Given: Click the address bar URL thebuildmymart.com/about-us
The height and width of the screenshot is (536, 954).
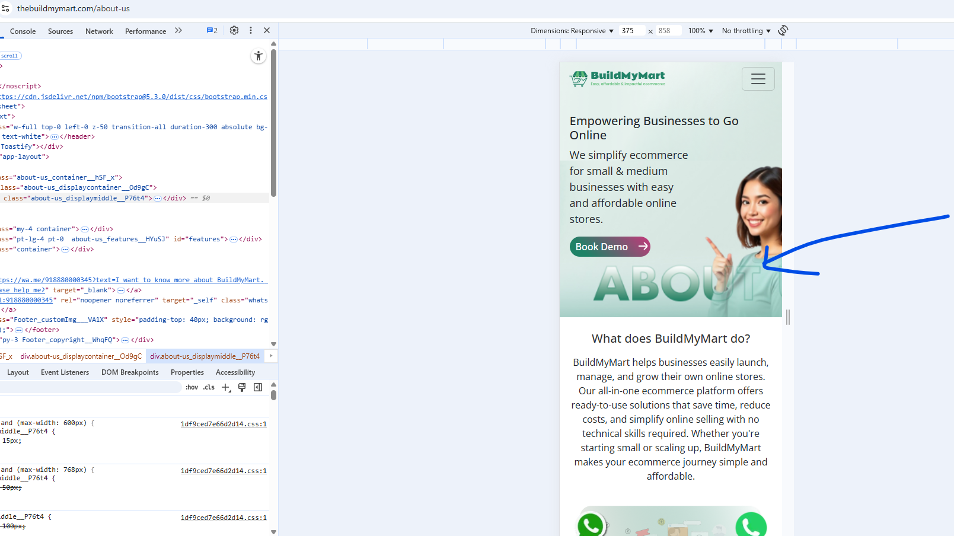Looking at the screenshot, I should (x=74, y=8).
